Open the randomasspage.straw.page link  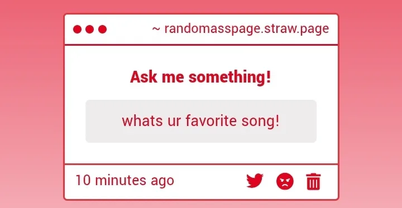[247, 29]
